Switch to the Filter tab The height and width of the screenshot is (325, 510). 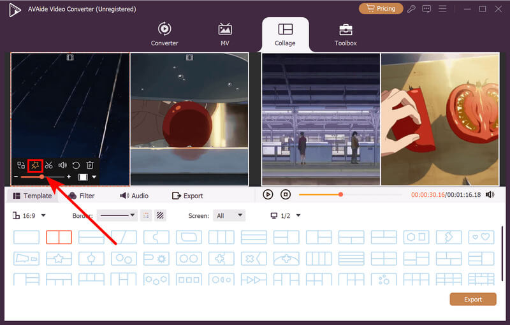(x=82, y=196)
